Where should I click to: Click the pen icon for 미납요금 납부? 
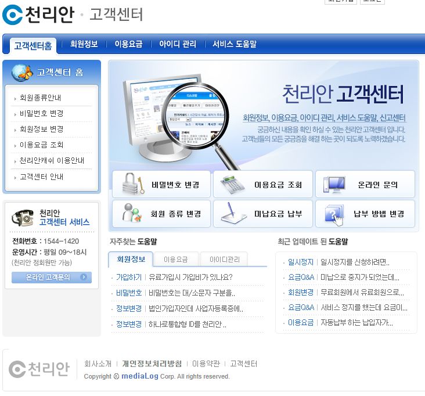pos(233,213)
